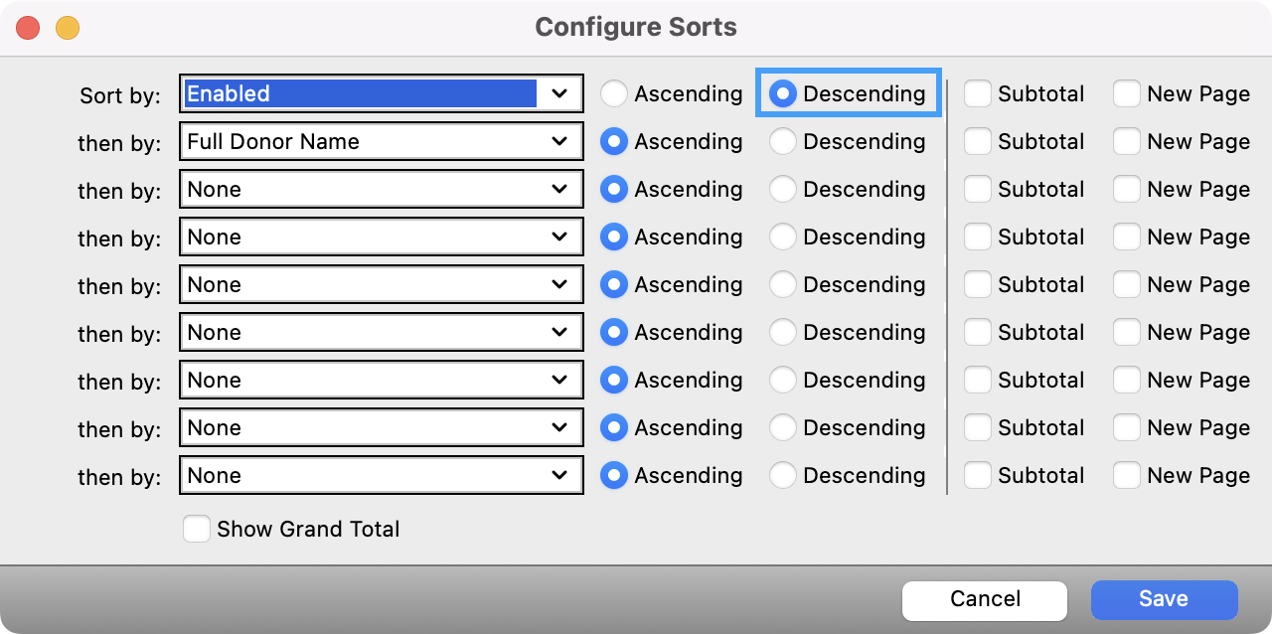Image resolution: width=1272 pixels, height=634 pixels.
Task: Tick New Page for the Enabled sort row
Action: [1127, 93]
